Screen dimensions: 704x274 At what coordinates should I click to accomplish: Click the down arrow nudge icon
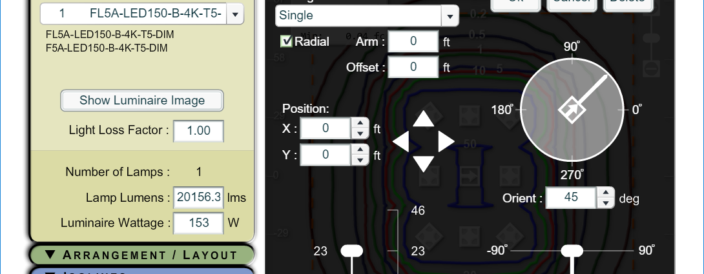coord(423,164)
